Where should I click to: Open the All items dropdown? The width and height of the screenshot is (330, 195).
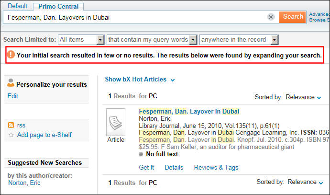click(81, 40)
